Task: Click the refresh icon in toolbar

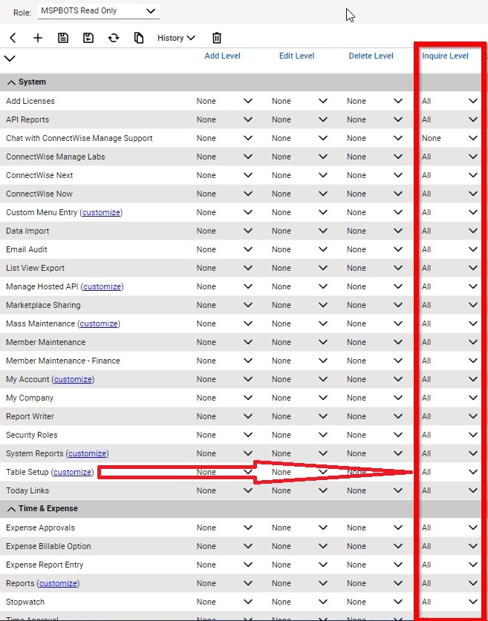Action: [x=114, y=38]
